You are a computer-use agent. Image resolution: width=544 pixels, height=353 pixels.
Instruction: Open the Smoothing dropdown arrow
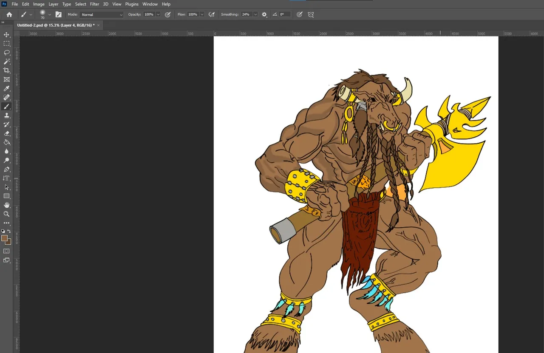click(255, 14)
